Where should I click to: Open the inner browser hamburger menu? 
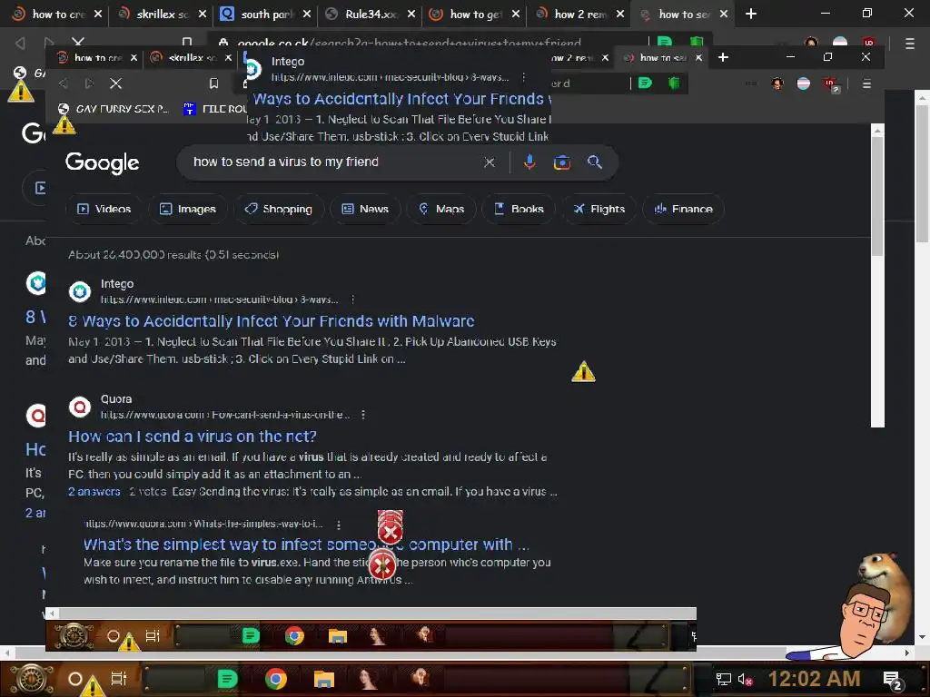[x=866, y=83]
